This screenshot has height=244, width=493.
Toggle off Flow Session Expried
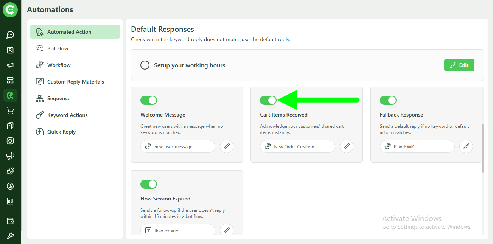pos(149,184)
